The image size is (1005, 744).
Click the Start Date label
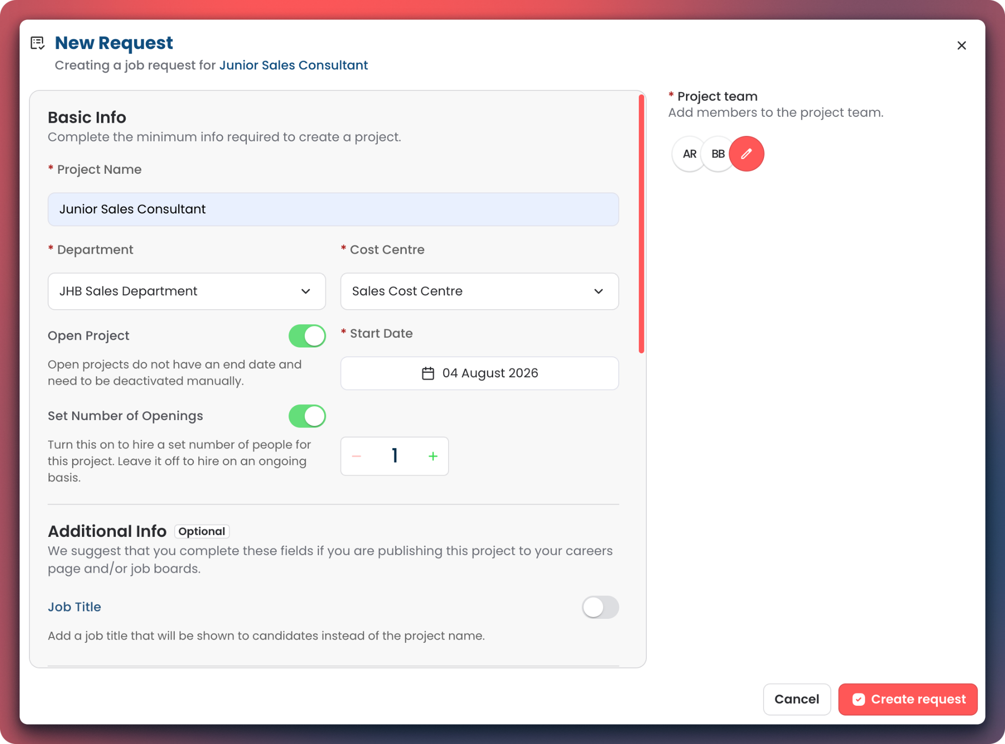click(x=381, y=334)
